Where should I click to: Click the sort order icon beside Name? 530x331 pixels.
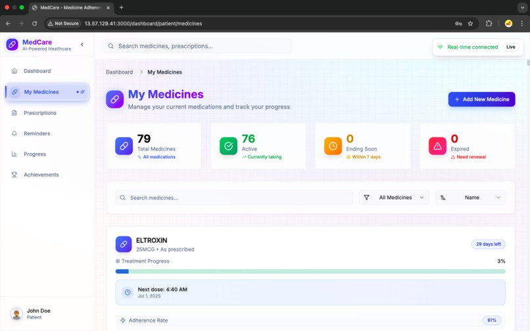pos(443,198)
